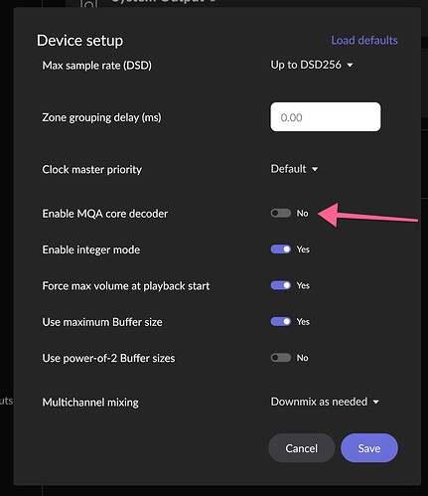
Task: Click the caret arrow beside Default
Action: click(315, 169)
